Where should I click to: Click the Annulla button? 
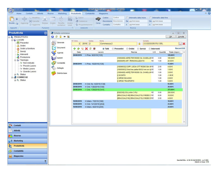(x=181, y=37)
